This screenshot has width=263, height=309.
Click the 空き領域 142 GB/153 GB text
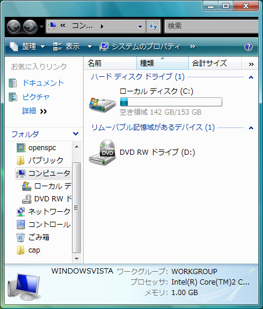[161, 112]
